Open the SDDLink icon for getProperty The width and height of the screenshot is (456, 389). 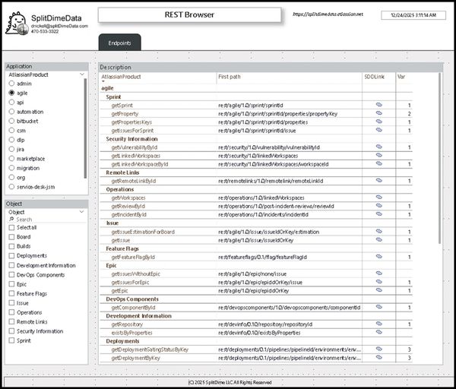(x=378, y=113)
